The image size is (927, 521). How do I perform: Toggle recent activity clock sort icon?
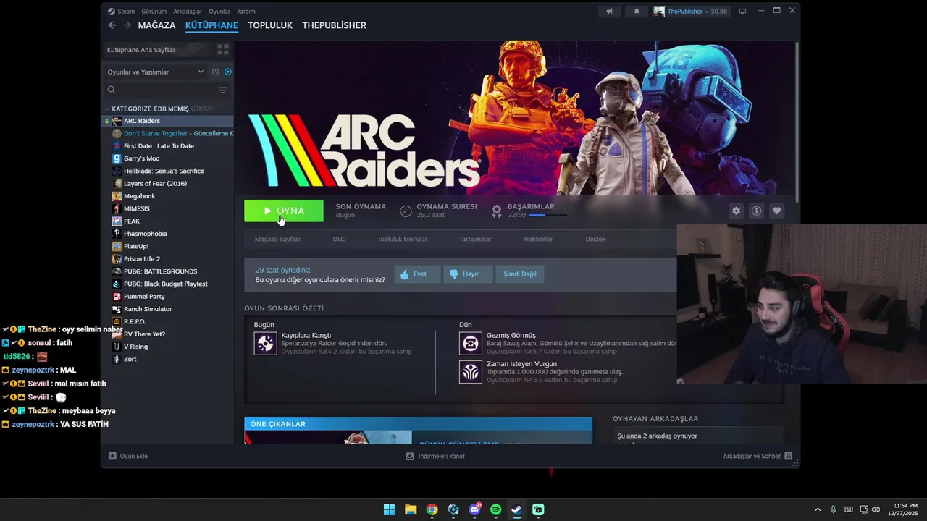click(215, 72)
